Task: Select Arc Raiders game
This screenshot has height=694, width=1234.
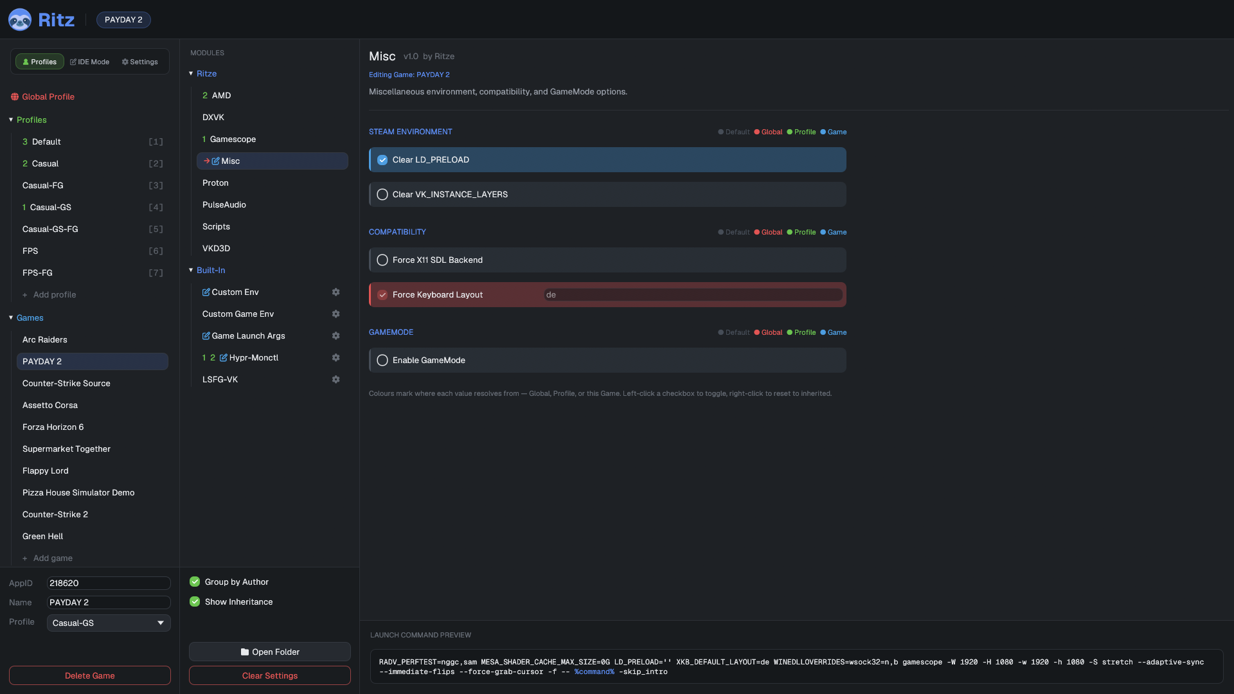Action: pyautogui.click(x=93, y=339)
